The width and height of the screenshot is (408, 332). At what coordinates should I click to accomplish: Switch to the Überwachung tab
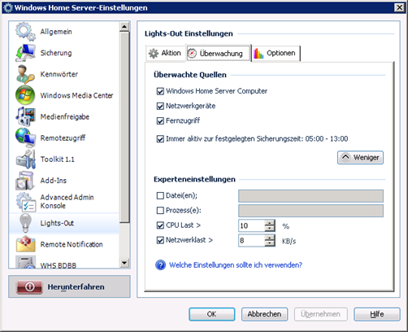(219, 53)
